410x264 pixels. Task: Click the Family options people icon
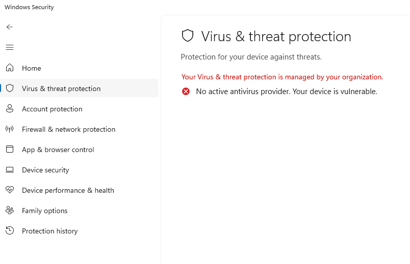click(10, 211)
